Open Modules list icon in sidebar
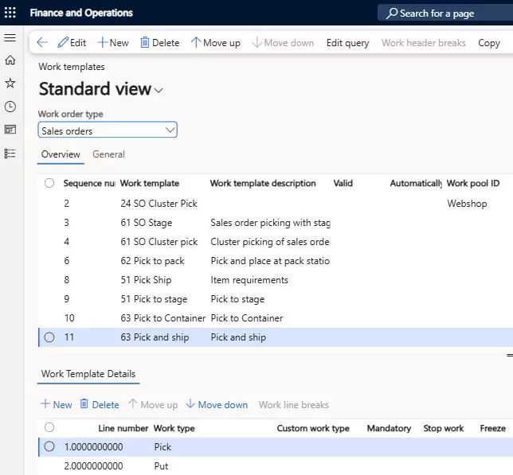 10,154
